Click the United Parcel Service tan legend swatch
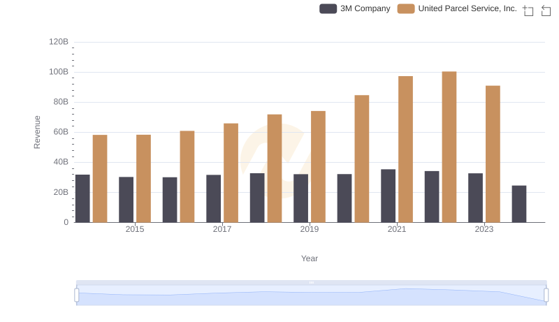Image resolution: width=559 pixels, height=322 pixels. (406, 8)
